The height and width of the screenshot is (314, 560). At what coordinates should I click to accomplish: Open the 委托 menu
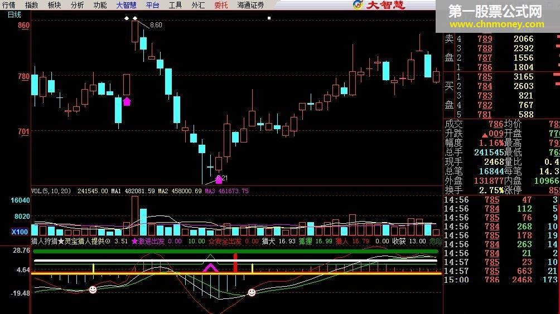click(221, 5)
